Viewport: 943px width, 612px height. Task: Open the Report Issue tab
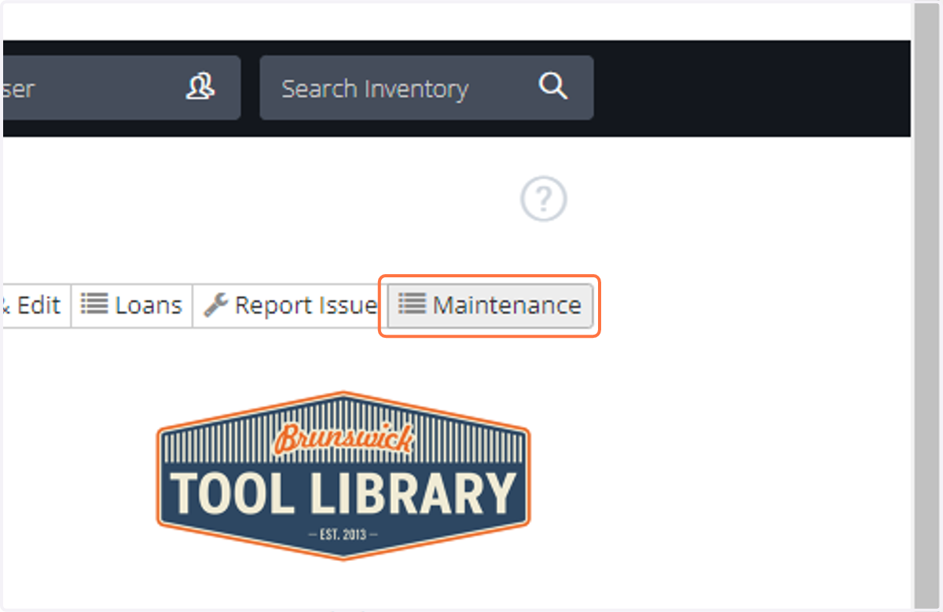290,306
